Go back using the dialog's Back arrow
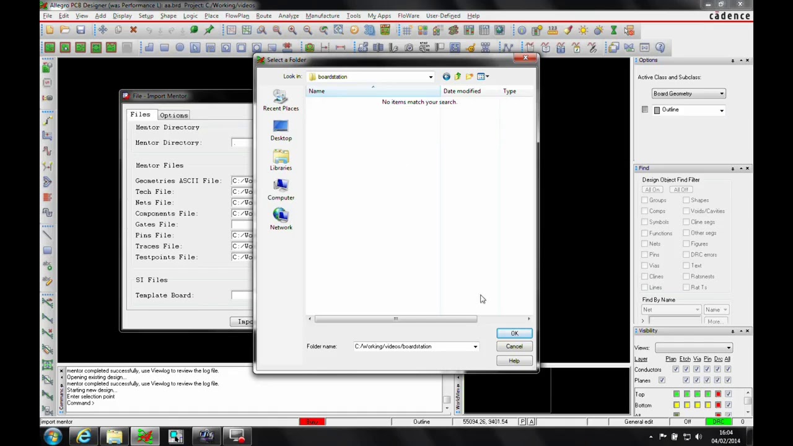 446,76
